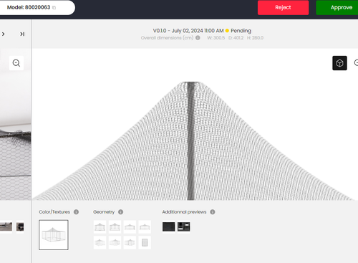Select the Color/Textures tent thumbnail
The height and width of the screenshot is (263, 358).
(x=54, y=235)
